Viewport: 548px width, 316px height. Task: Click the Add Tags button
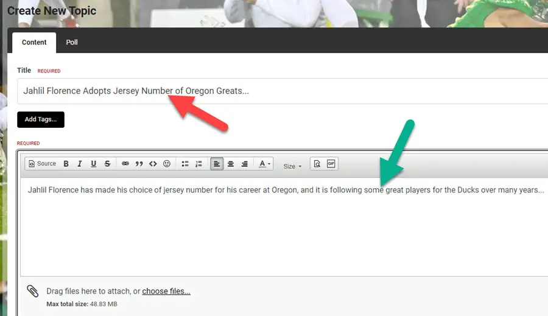click(41, 119)
